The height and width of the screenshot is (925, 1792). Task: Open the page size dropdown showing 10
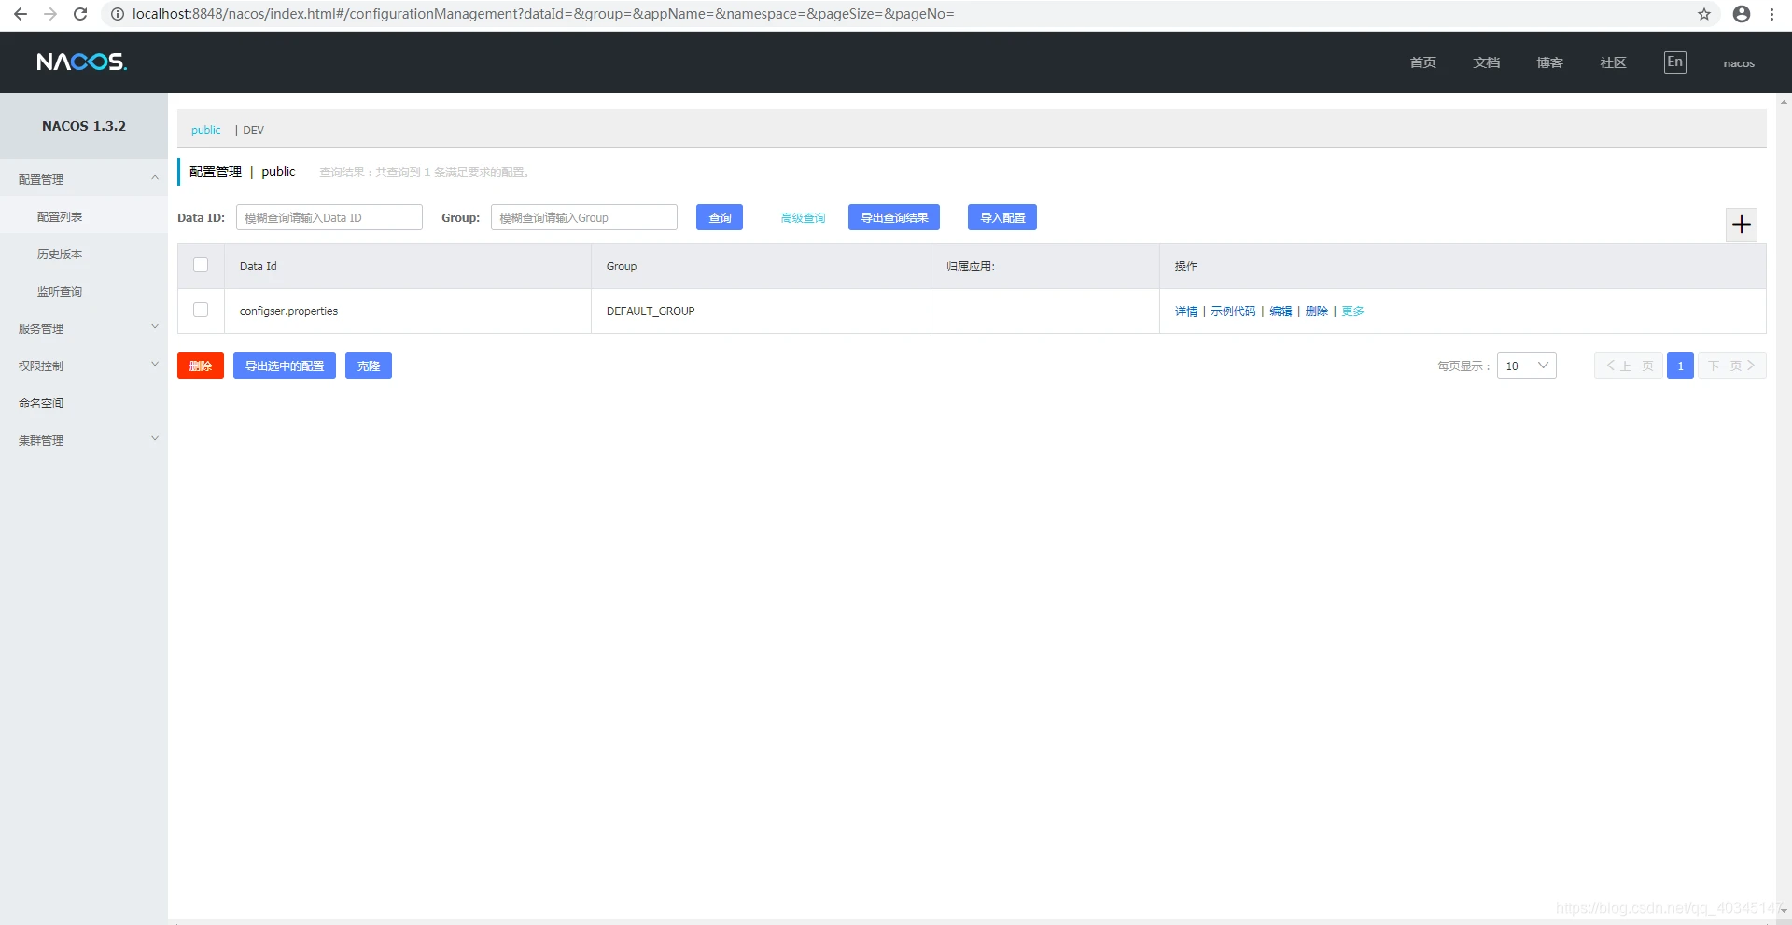(1526, 366)
